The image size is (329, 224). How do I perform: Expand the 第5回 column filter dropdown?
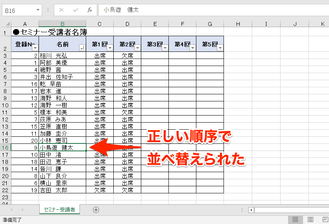(220, 48)
